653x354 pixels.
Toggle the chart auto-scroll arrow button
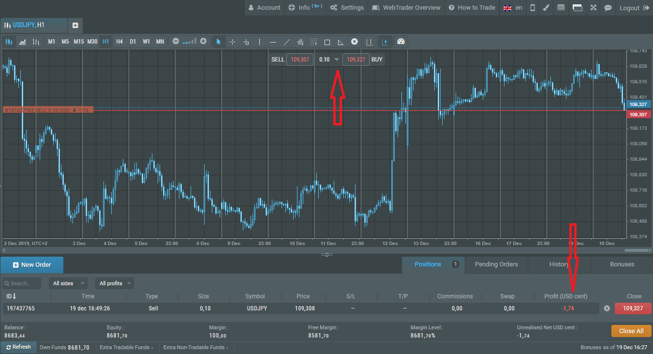coord(385,42)
